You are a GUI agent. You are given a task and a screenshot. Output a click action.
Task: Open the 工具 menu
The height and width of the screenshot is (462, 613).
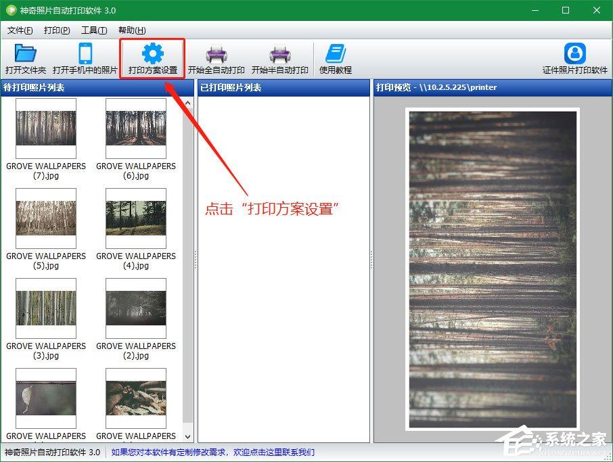point(94,30)
